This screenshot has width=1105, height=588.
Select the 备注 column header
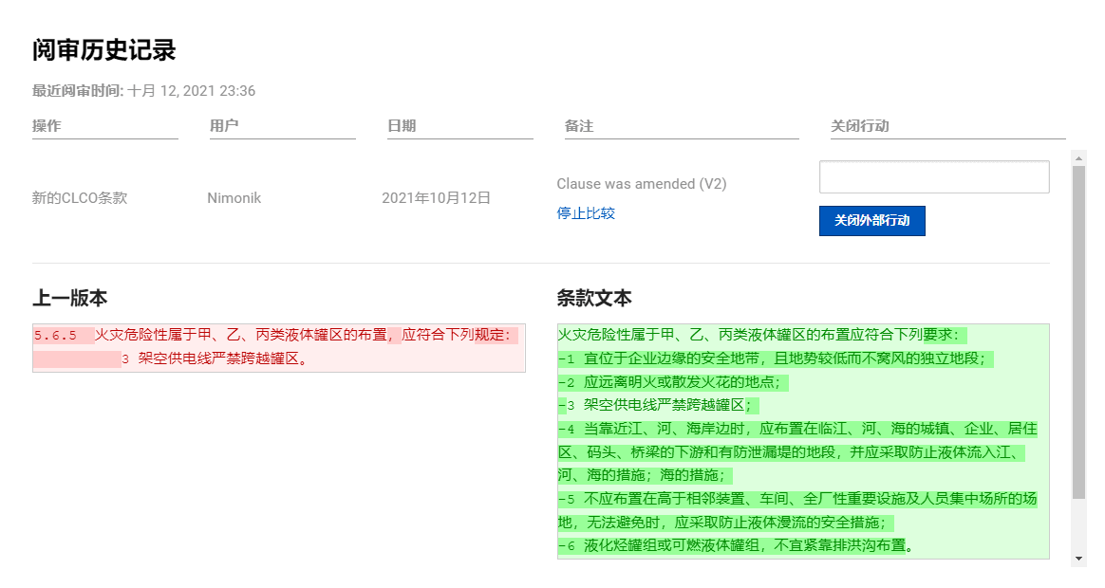(579, 126)
